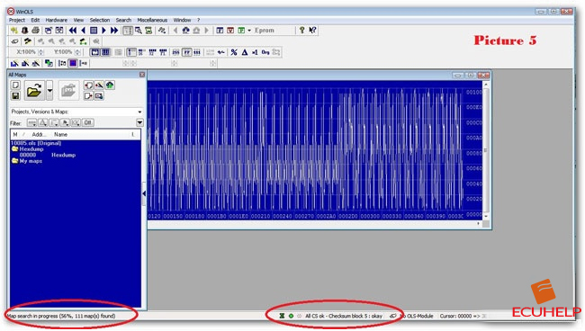Image resolution: width=585 pixels, height=331 pixels.
Task: Select the 10005.ols [Original] project row
Action: pyautogui.click(x=36, y=143)
